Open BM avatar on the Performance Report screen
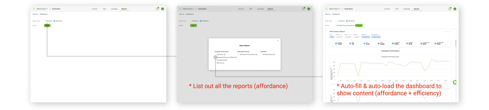Image resolution: width=489 pixels, height=110 pixels. [x=455, y=9]
